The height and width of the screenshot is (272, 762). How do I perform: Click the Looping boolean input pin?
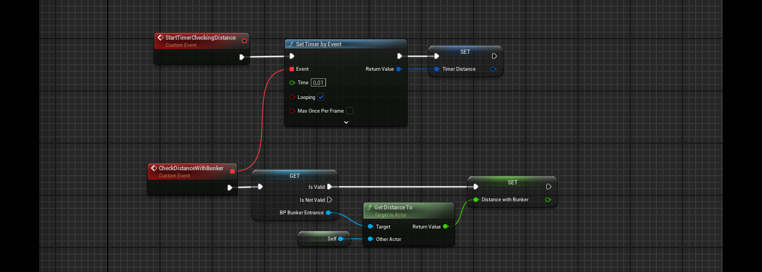pos(292,97)
